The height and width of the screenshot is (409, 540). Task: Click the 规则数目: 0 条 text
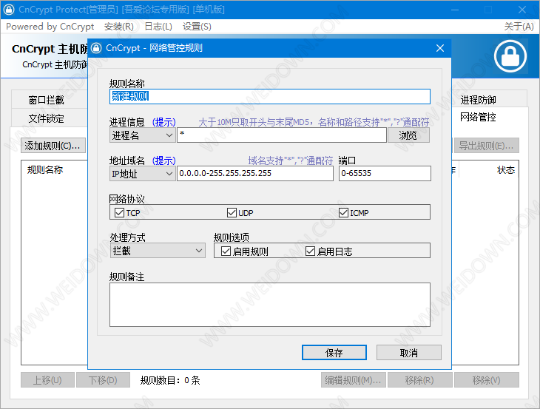point(170,380)
